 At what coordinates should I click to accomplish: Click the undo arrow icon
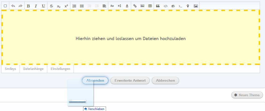pos(13,6)
